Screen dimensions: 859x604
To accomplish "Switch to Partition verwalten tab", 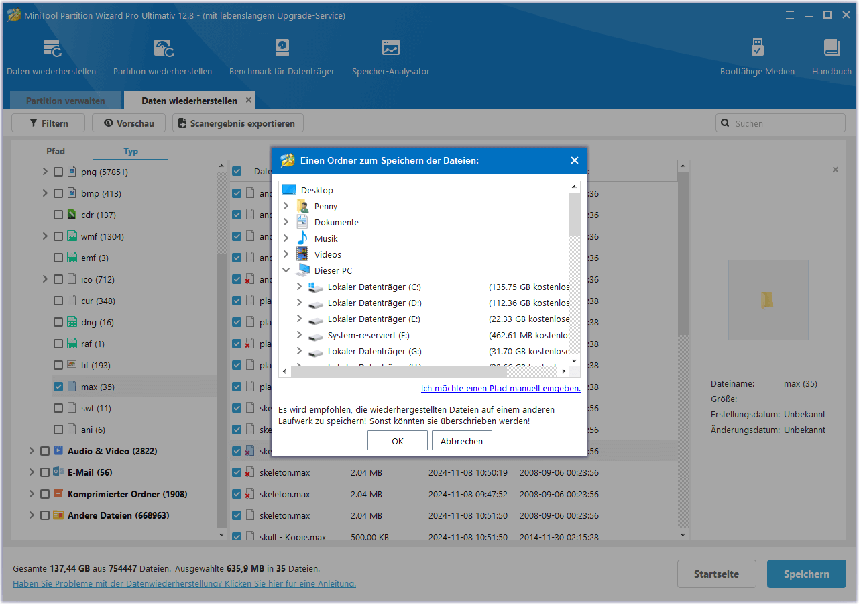I will click(x=66, y=101).
